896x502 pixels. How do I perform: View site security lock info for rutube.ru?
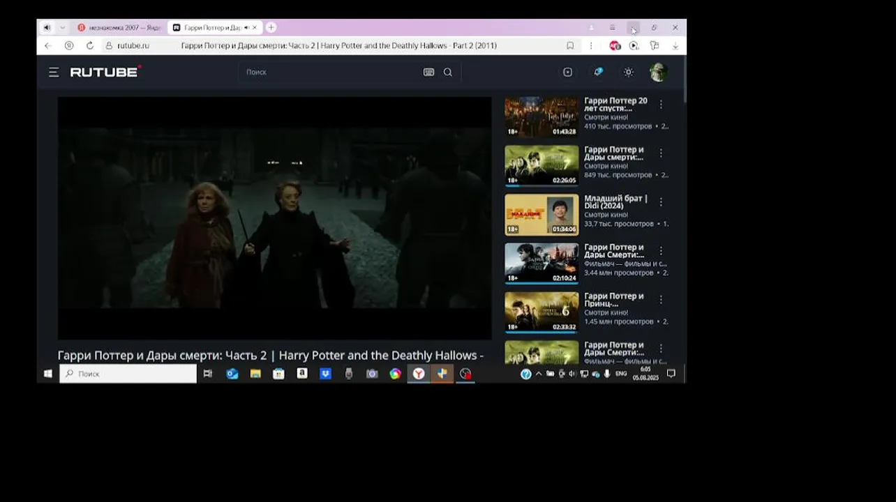coord(109,45)
